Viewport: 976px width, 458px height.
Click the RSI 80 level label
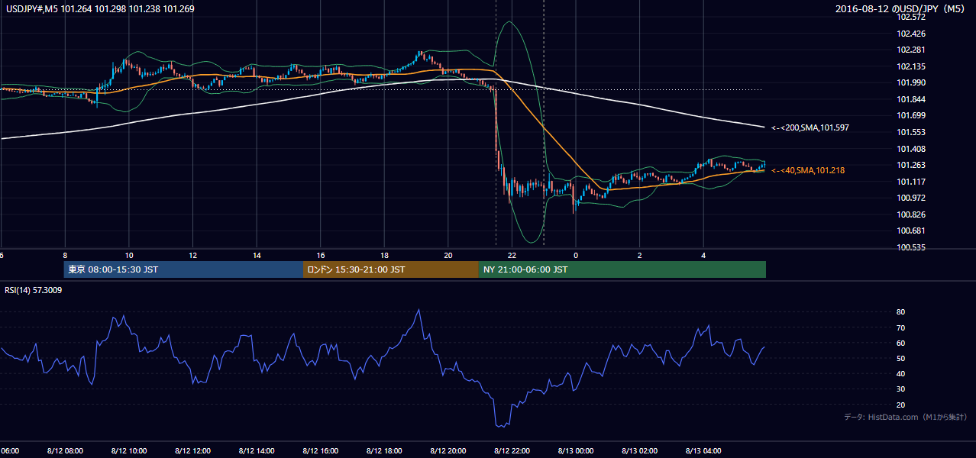[901, 312]
